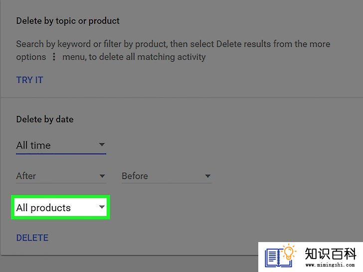The width and height of the screenshot is (363, 272).
Task: Click the Before field label
Action: [135, 176]
